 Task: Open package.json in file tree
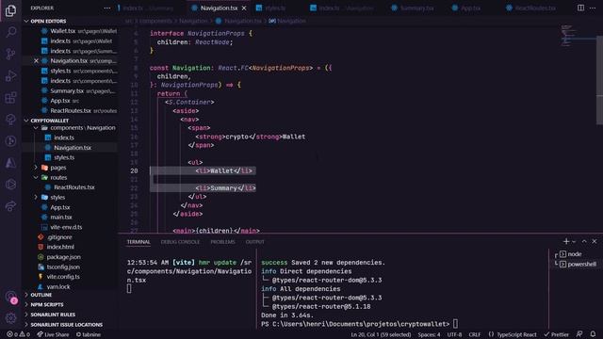(x=63, y=257)
